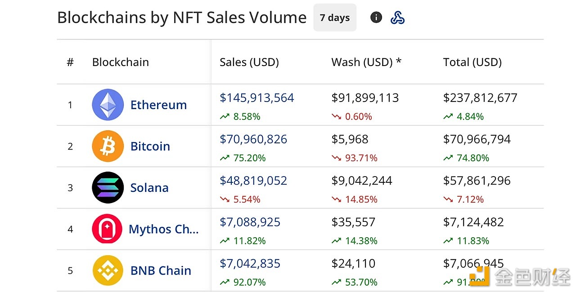Click Solana total value $57,861,296
The image size is (576, 292).
pyautogui.click(x=477, y=181)
